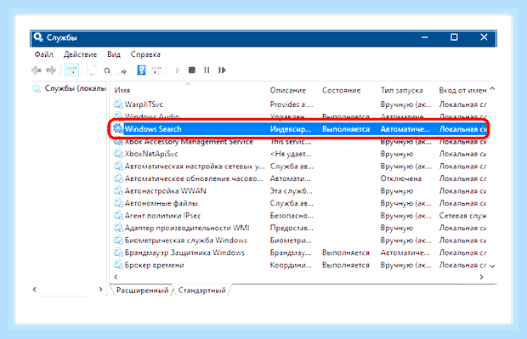Click the Services app icon in title bar
Screen dimensions: 527x339
coord(38,37)
